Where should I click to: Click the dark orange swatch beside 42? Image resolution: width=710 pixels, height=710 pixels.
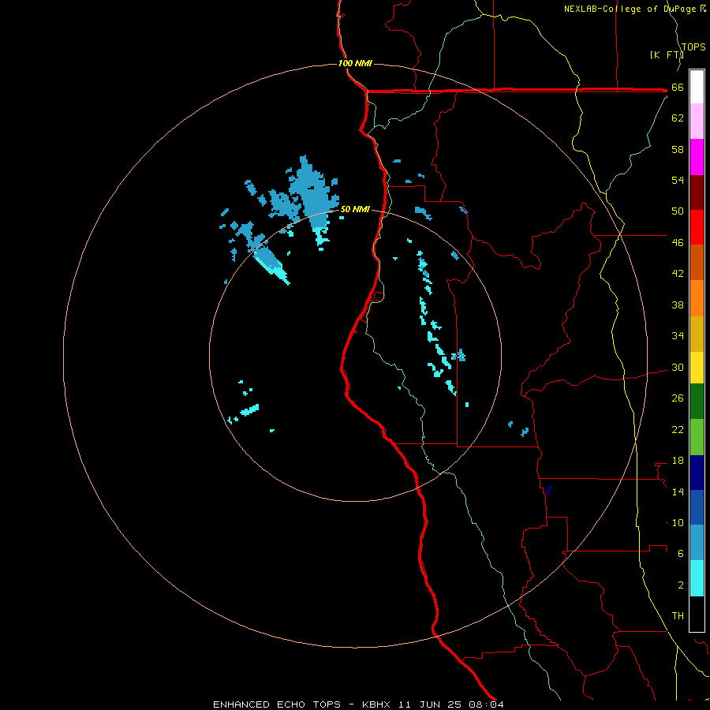(697, 262)
